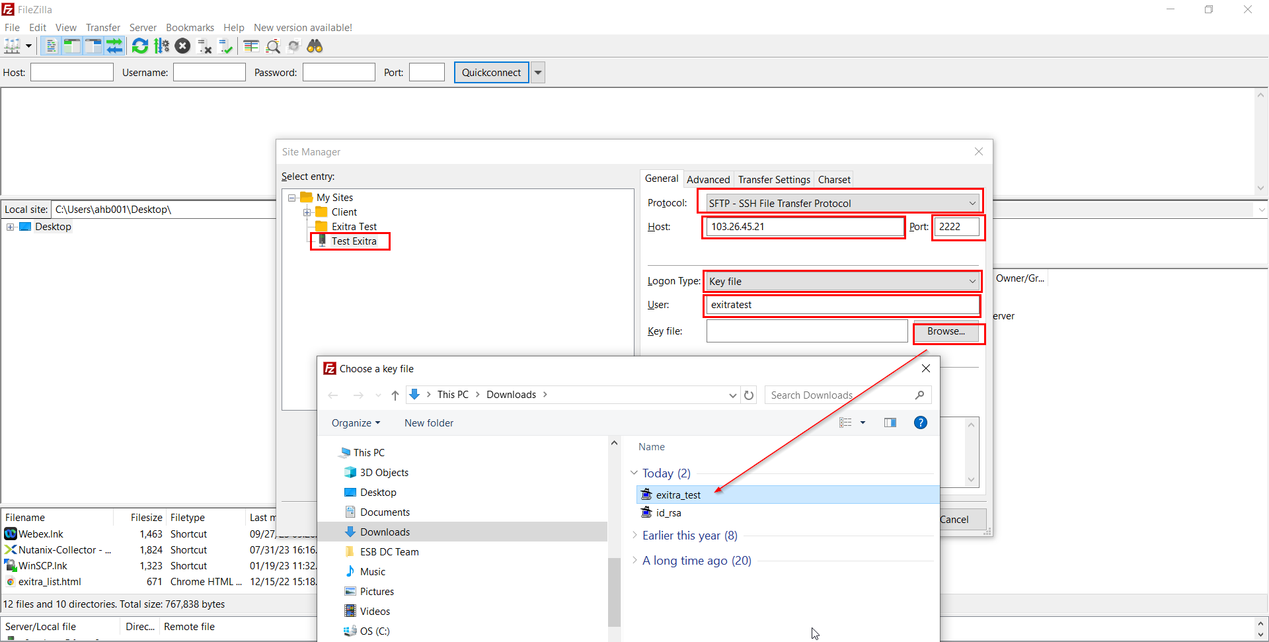Open the Transfer menu
Viewport: 1269px width, 642px height.
click(103, 28)
